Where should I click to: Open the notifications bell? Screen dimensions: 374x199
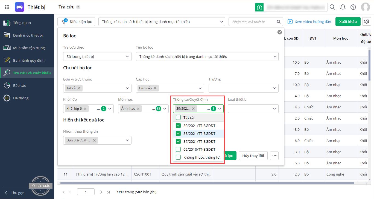[343, 7]
